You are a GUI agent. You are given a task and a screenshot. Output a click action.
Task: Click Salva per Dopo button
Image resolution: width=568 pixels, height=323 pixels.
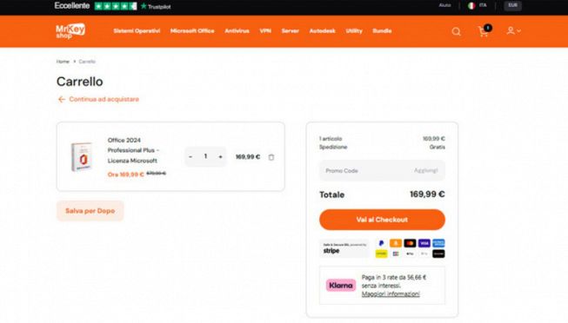point(90,210)
